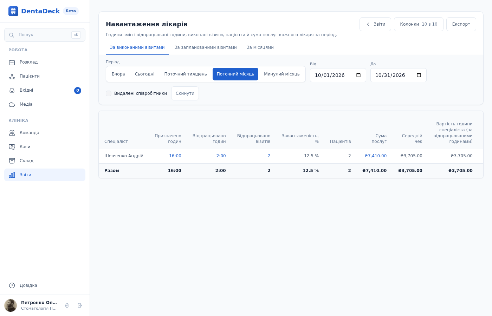
Task: Select Минулий місяць period option
Action: [x=282, y=74]
